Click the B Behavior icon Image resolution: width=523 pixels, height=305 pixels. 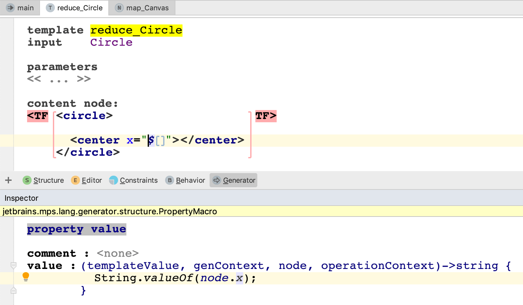[170, 180]
